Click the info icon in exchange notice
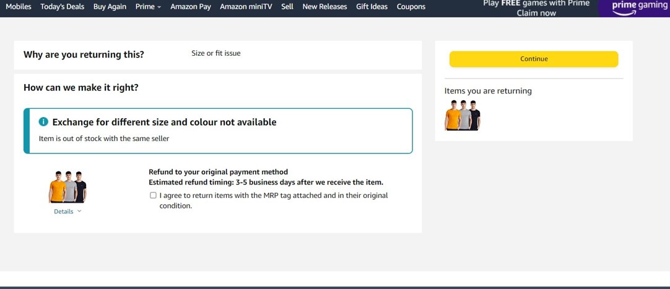 43,122
